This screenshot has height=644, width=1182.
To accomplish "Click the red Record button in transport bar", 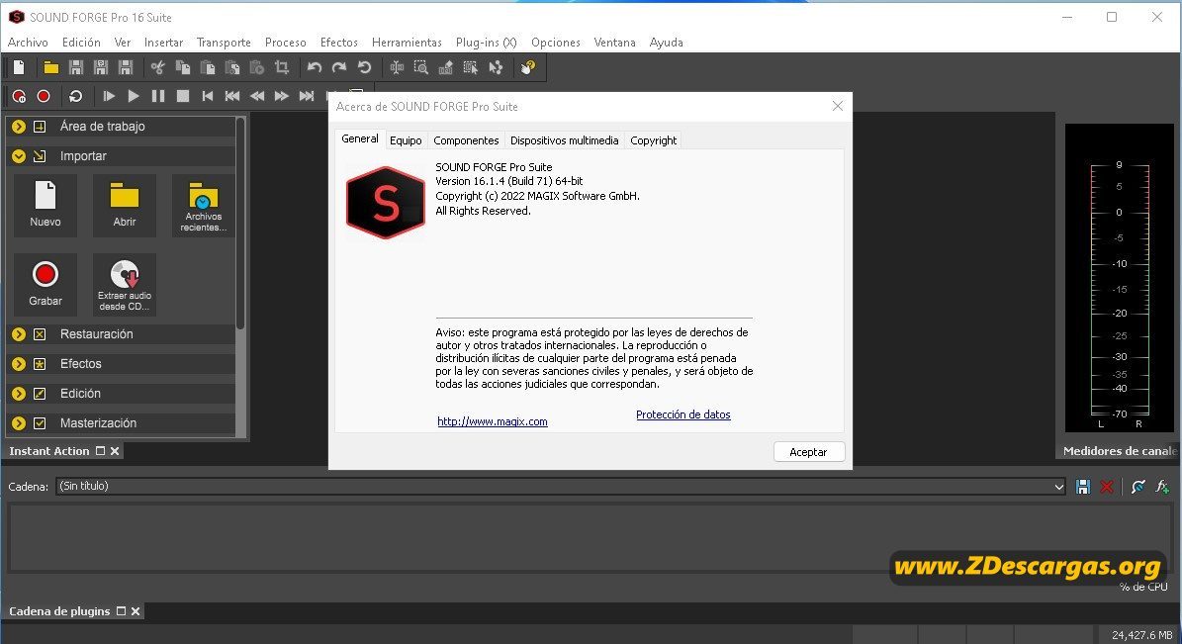I will click(44, 96).
